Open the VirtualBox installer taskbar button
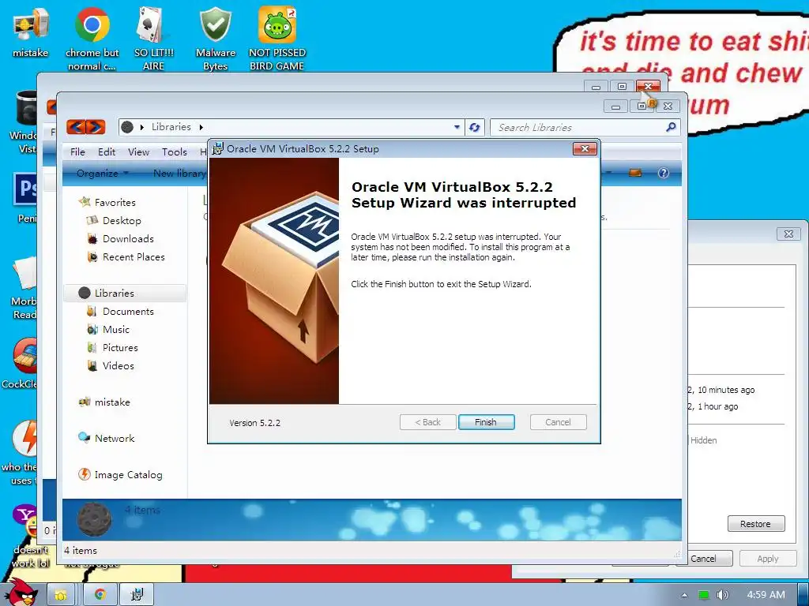 point(137,594)
